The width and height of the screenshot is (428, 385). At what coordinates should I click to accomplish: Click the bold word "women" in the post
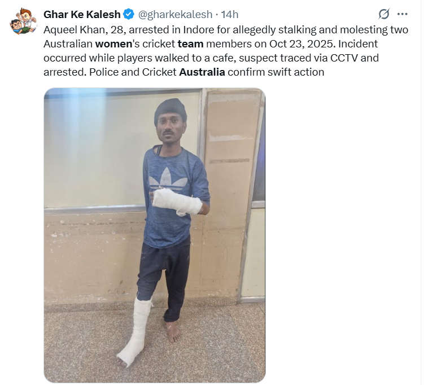click(113, 44)
